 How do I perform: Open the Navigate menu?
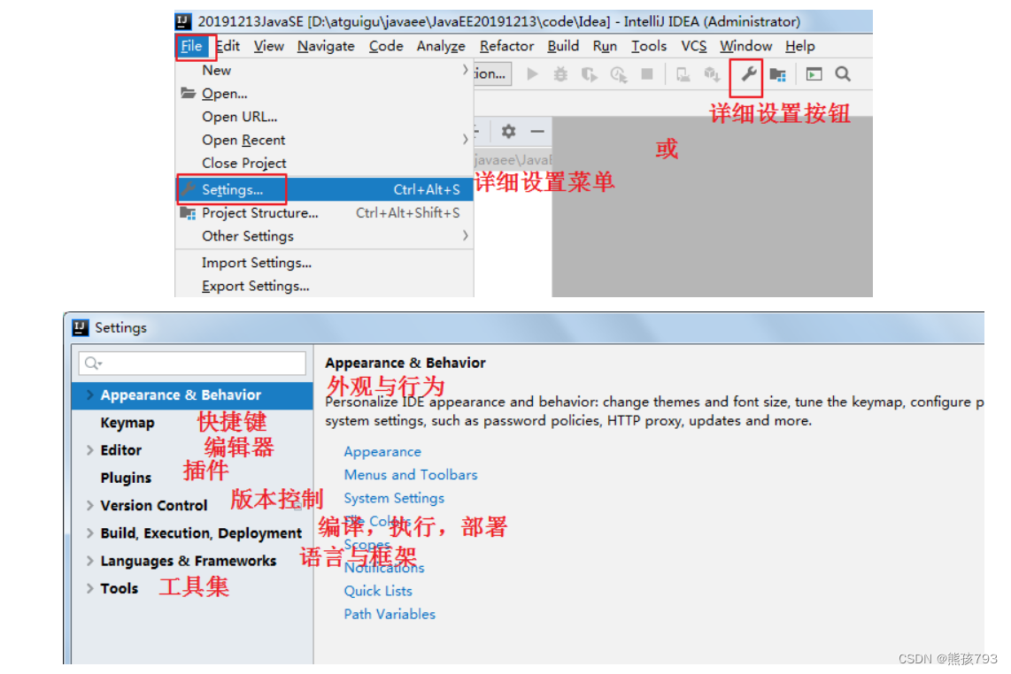[326, 46]
